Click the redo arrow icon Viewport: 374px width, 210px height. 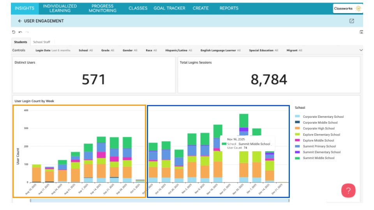click(27, 32)
